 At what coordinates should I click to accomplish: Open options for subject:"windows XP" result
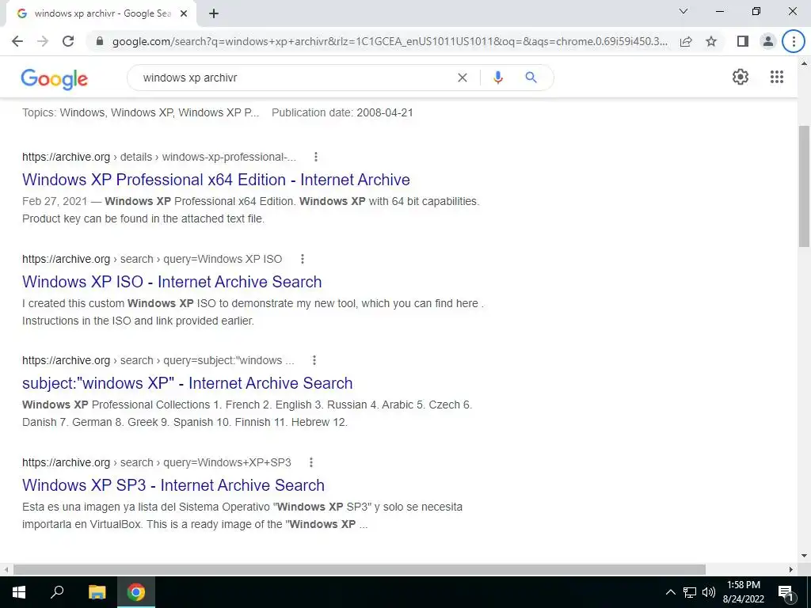(314, 360)
